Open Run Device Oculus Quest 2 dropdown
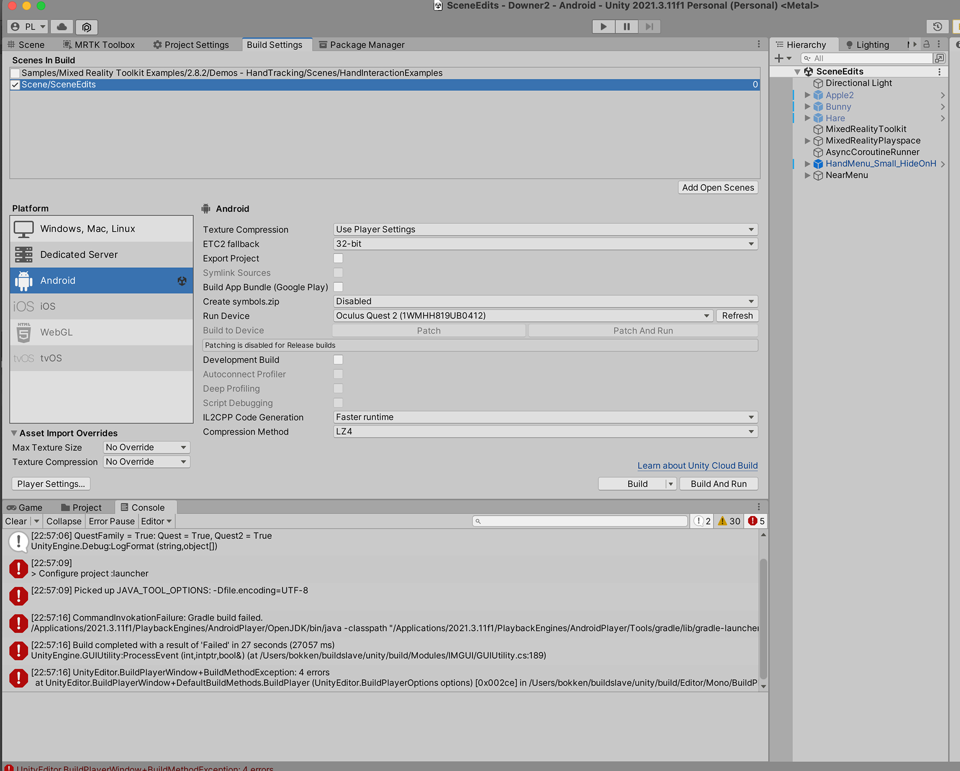960x771 pixels. [523, 316]
